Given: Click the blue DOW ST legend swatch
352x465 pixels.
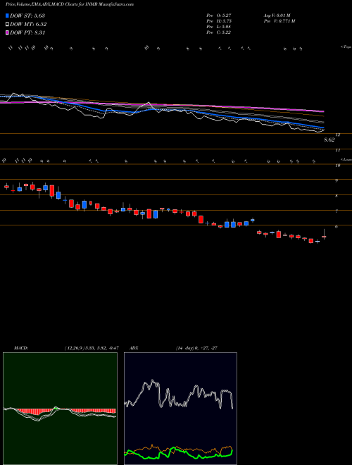Looking at the screenshot, I should point(7,15).
